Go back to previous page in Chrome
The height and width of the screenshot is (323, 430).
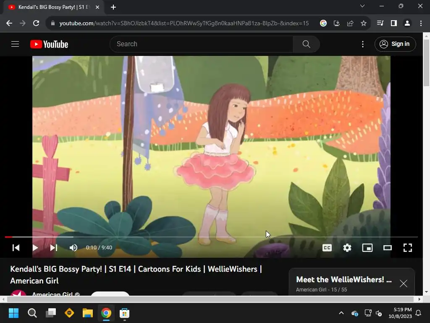[9, 24]
